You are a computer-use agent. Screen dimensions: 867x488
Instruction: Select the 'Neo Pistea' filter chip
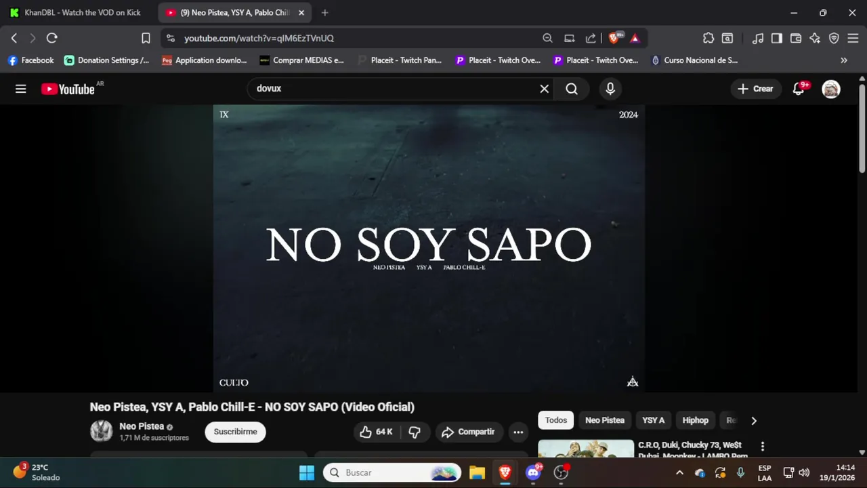click(605, 420)
